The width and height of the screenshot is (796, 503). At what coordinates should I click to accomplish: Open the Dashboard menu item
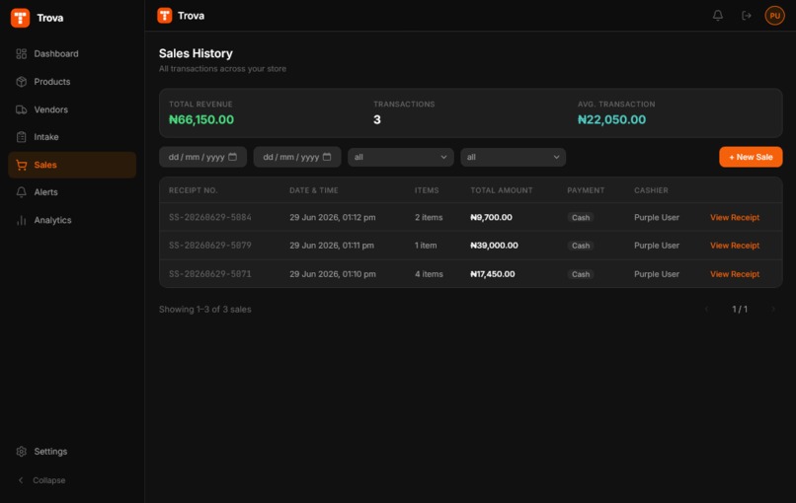coord(72,53)
